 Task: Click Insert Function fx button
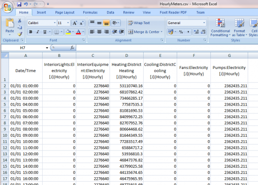point(72,48)
